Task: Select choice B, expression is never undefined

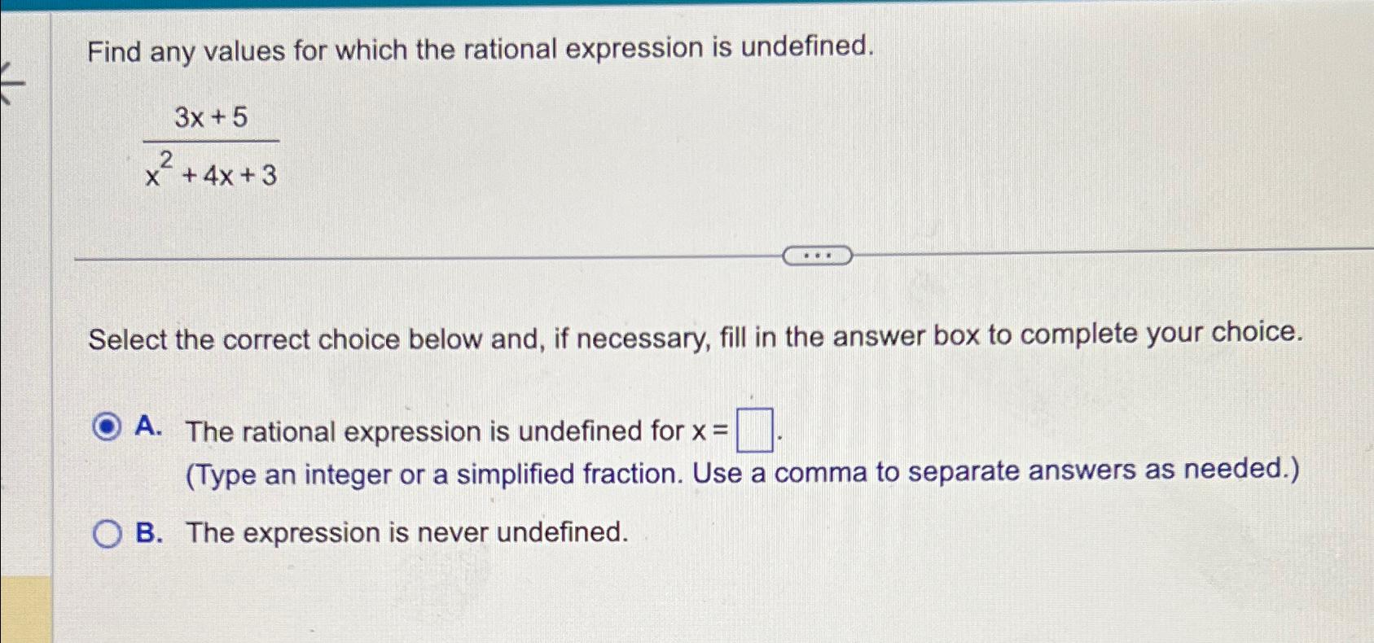Action: tap(107, 534)
